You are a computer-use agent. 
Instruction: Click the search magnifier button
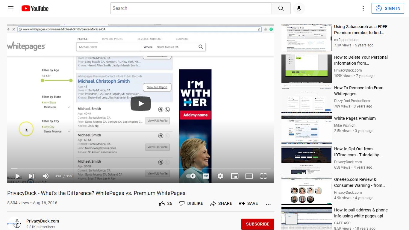tap(281, 8)
